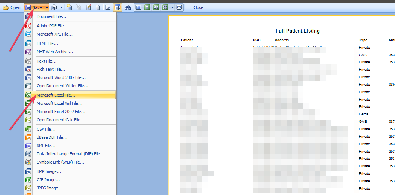The height and width of the screenshot is (195, 395).
Task: Click the edit page pencil icon
Action: tap(89, 7)
